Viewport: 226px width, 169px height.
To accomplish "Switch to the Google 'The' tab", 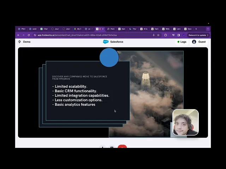I will coord(133,29).
